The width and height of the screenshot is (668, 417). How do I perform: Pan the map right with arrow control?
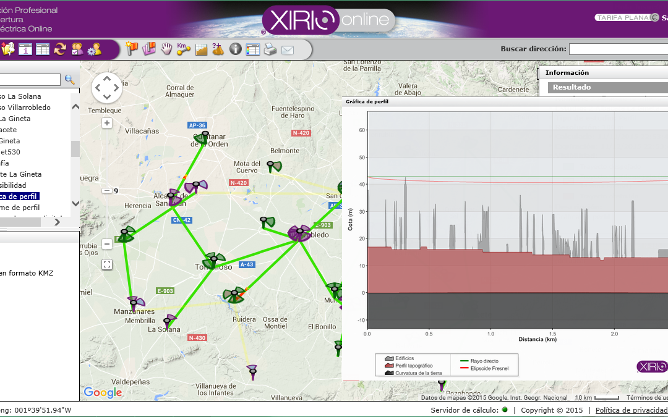[x=116, y=88]
